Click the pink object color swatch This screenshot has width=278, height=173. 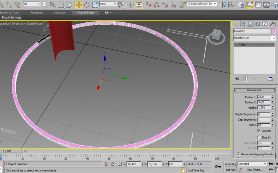[273, 31]
